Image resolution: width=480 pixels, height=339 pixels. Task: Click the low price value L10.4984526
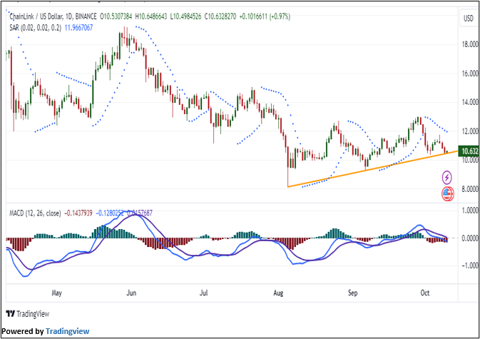[x=186, y=16]
